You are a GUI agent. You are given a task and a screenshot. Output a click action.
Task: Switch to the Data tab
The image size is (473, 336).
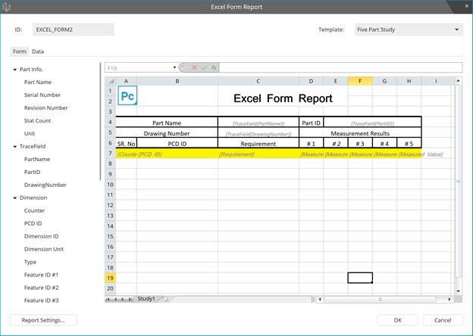tap(37, 51)
